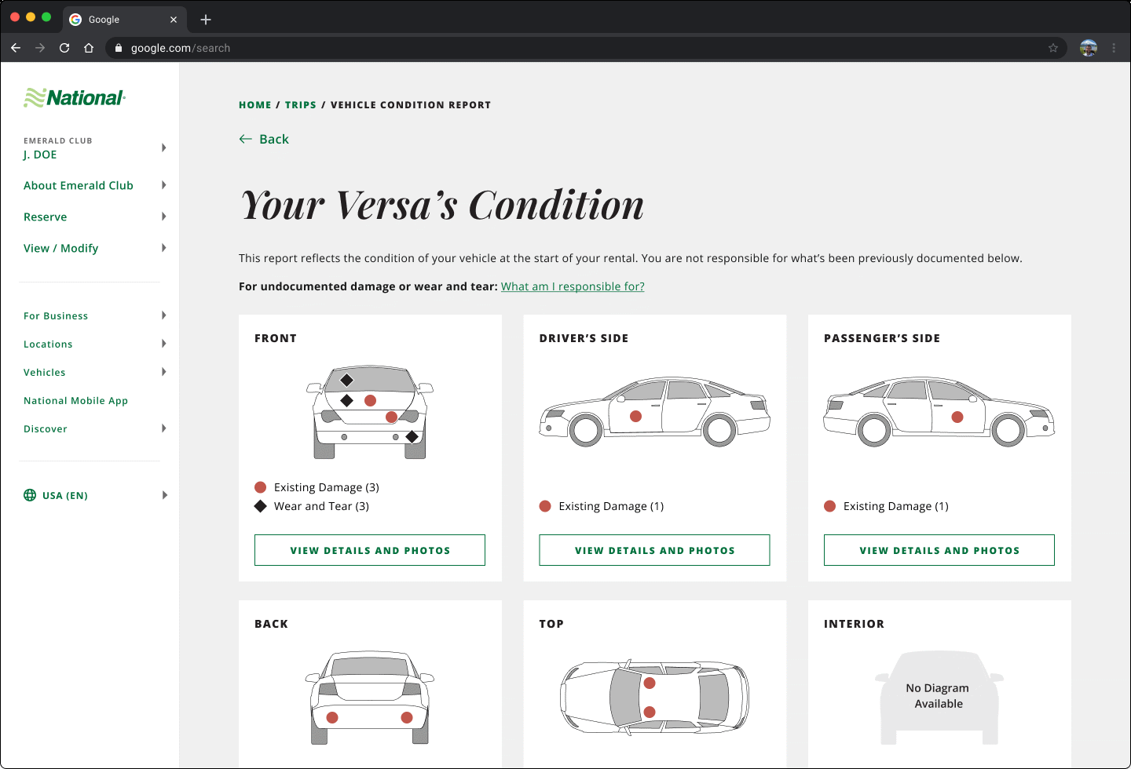Click the Passenger's Side car diagram

tap(939, 412)
